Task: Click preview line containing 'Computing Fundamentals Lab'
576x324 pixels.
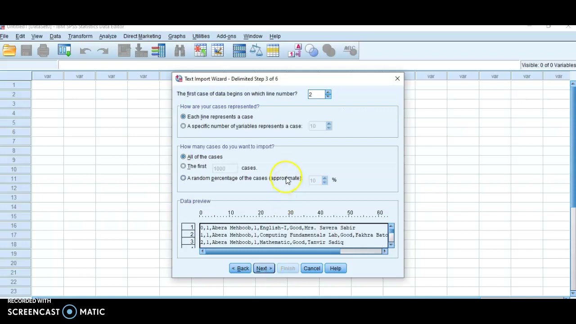Action: click(294, 235)
